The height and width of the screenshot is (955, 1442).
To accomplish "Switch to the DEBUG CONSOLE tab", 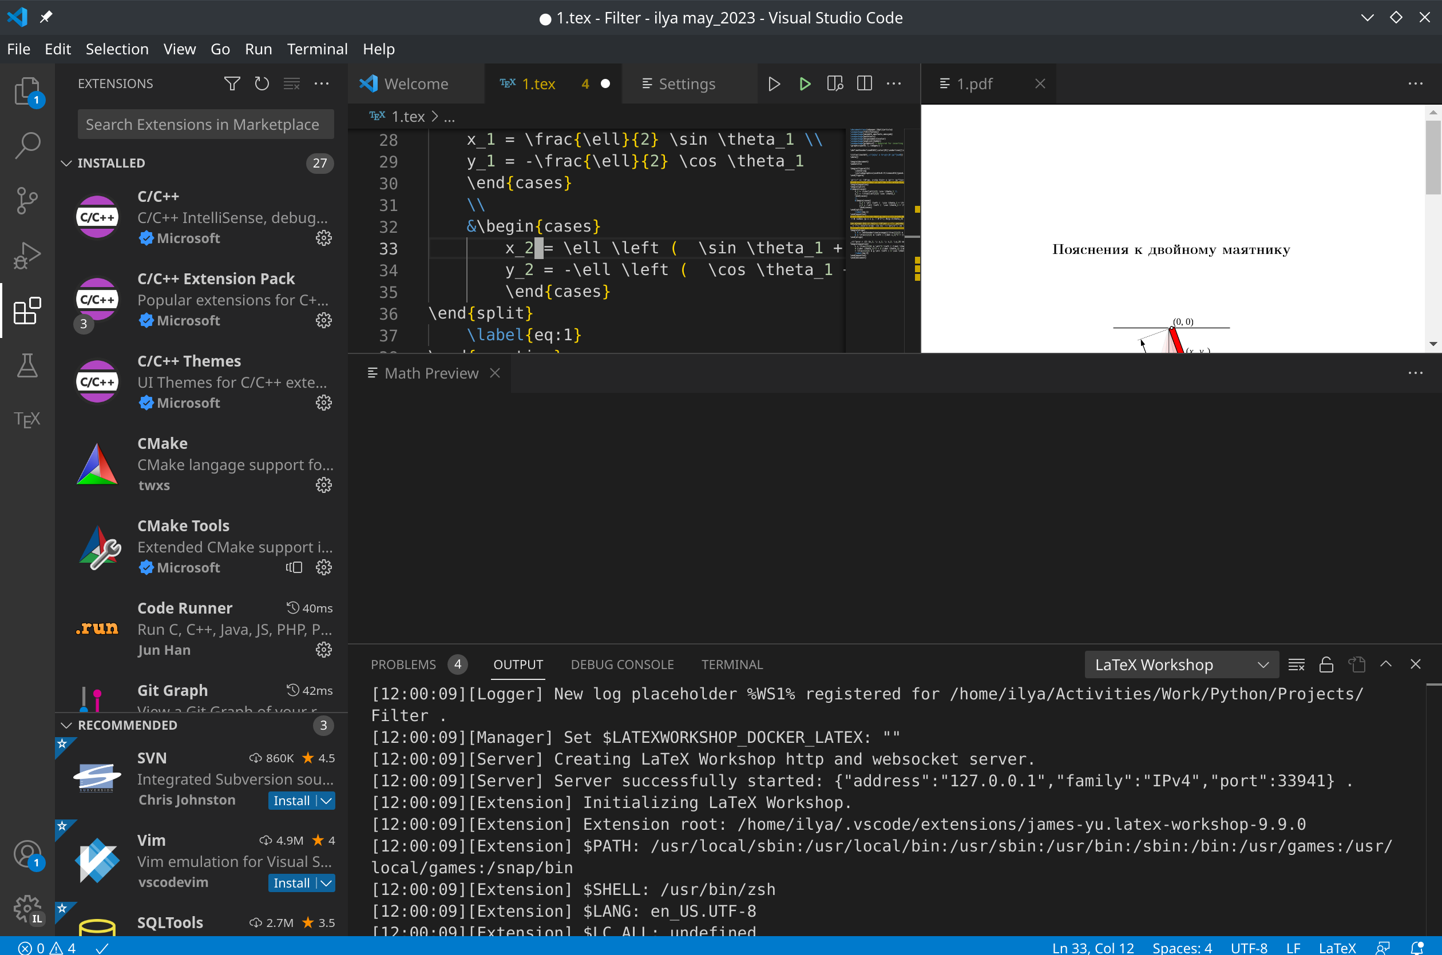I will coord(622,664).
